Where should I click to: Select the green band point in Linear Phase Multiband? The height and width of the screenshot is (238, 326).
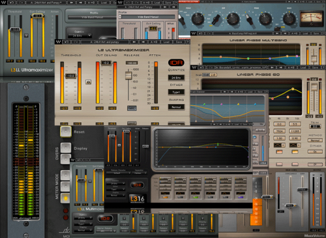click(x=248, y=58)
